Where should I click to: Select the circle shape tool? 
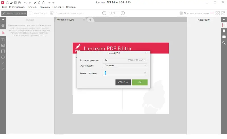point(3,57)
